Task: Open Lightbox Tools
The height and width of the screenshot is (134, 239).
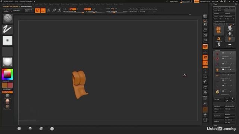Action: click(224, 22)
